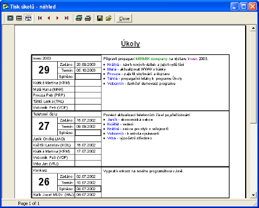Click Konkurz task description text
The width and height of the screenshot is (259, 208).
tap(143, 171)
